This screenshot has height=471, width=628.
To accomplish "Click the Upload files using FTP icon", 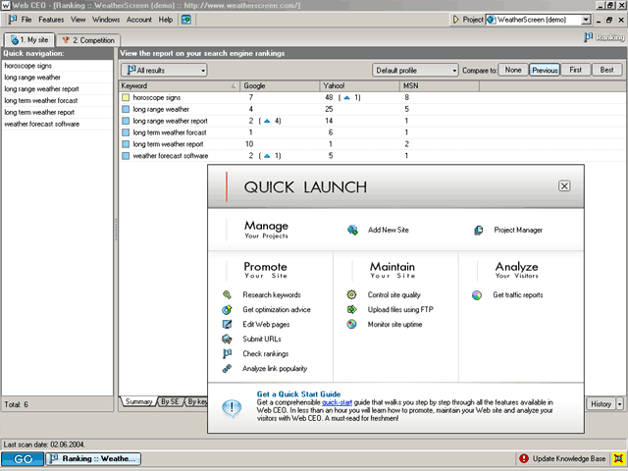I will click(351, 310).
